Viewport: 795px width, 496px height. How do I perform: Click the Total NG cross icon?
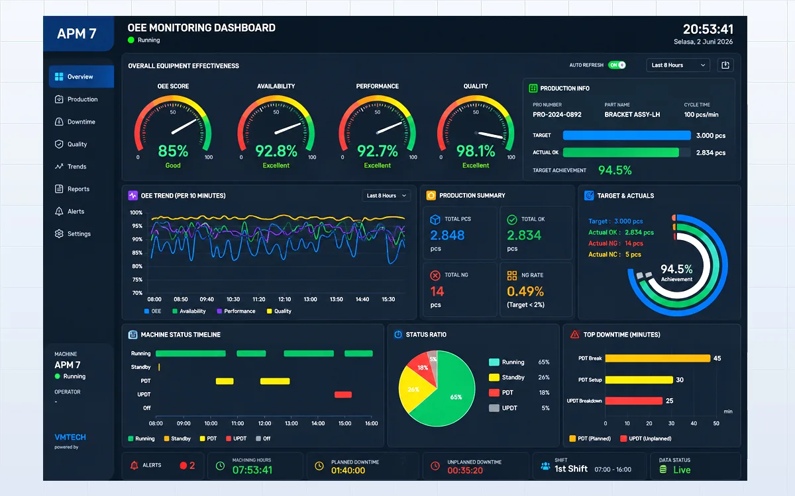[435, 276]
